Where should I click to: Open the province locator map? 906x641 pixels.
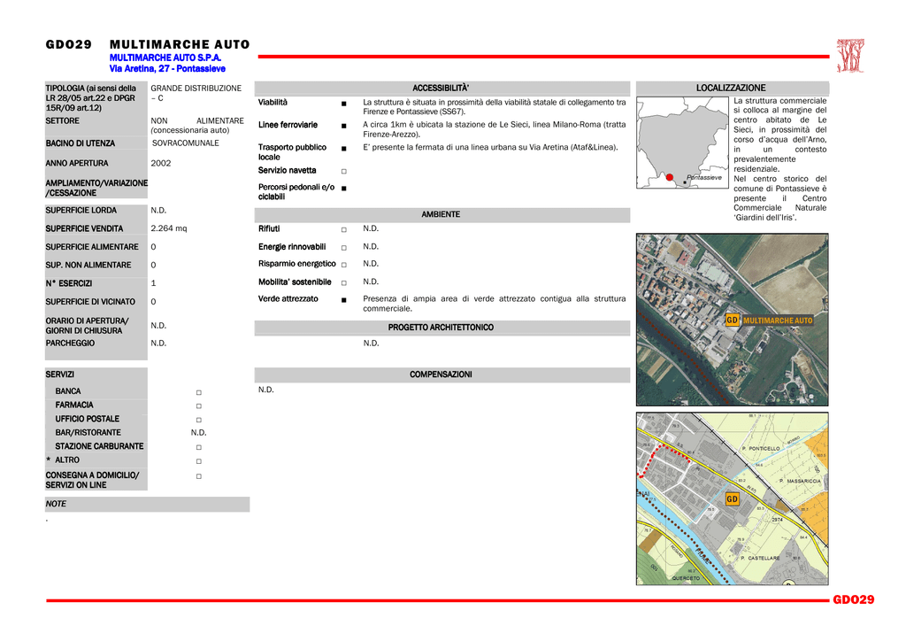click(x=682, y=143)
